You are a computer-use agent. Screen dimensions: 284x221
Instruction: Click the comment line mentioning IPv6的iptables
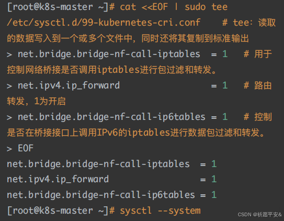point(136,132)
